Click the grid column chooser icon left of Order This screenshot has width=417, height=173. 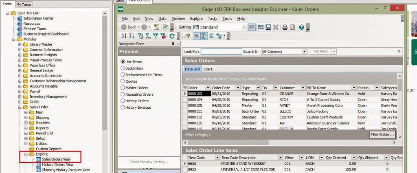point(185,88)
